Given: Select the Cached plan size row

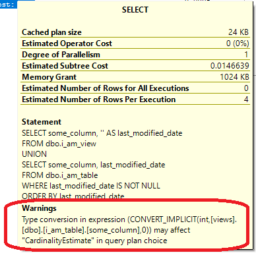Looking at the screenshot, I should pyautogui.click(x=135, y=32).
